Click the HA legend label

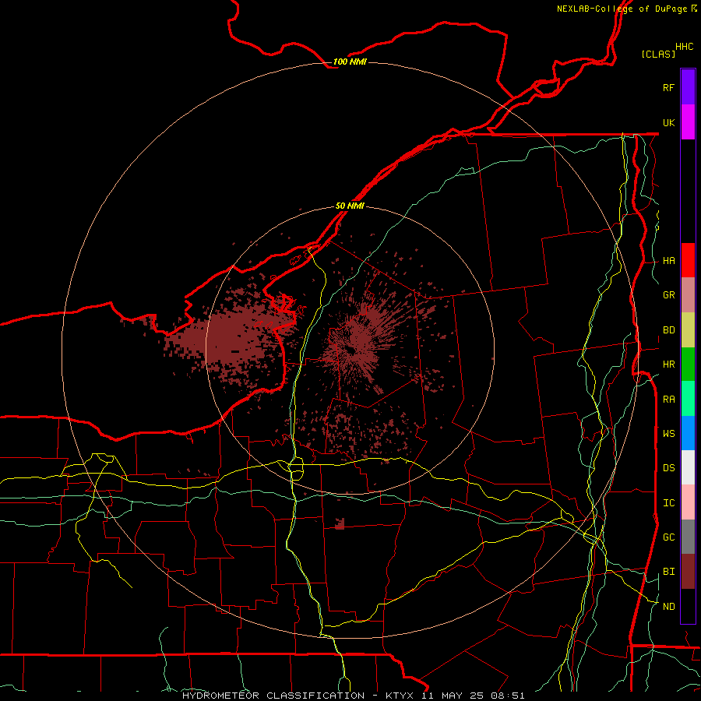pyautogui.click(x=668, y=261)
